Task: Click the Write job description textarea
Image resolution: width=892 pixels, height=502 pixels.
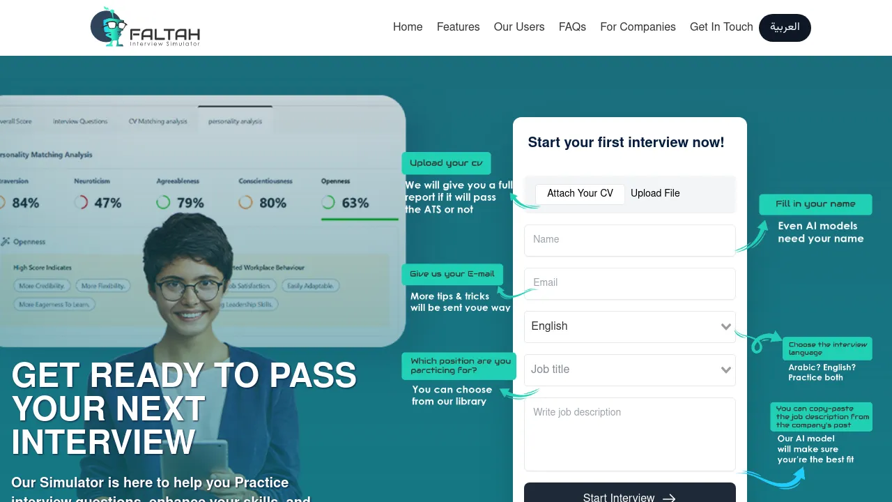Action: coord(630,434)
